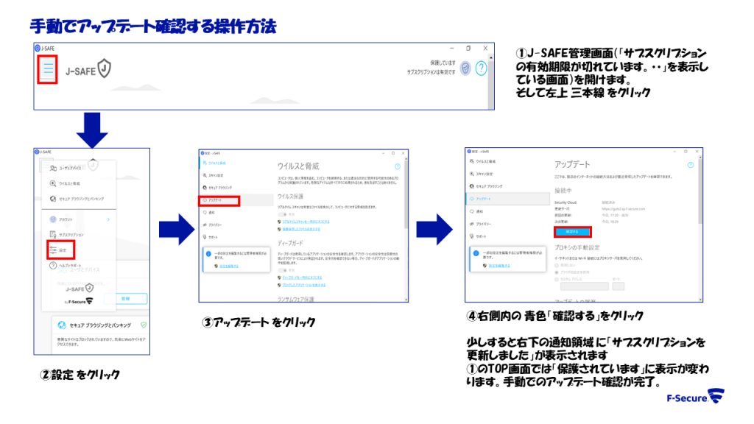Viewport: 754px width, 424px height.
Task: Toggle the ウイルス保護 real-time scanning switch
Action: [282, 214]
